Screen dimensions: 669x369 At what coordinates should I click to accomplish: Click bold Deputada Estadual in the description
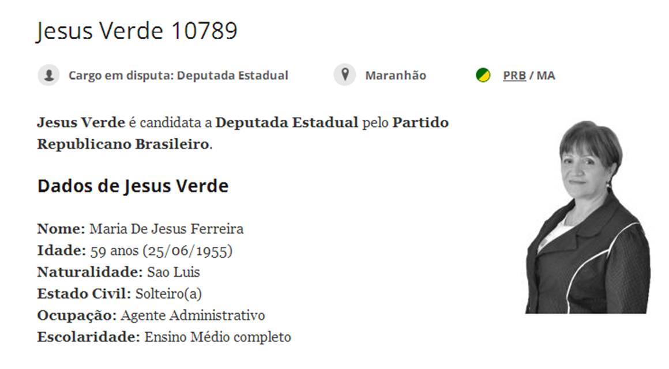[x=287, y=123]
